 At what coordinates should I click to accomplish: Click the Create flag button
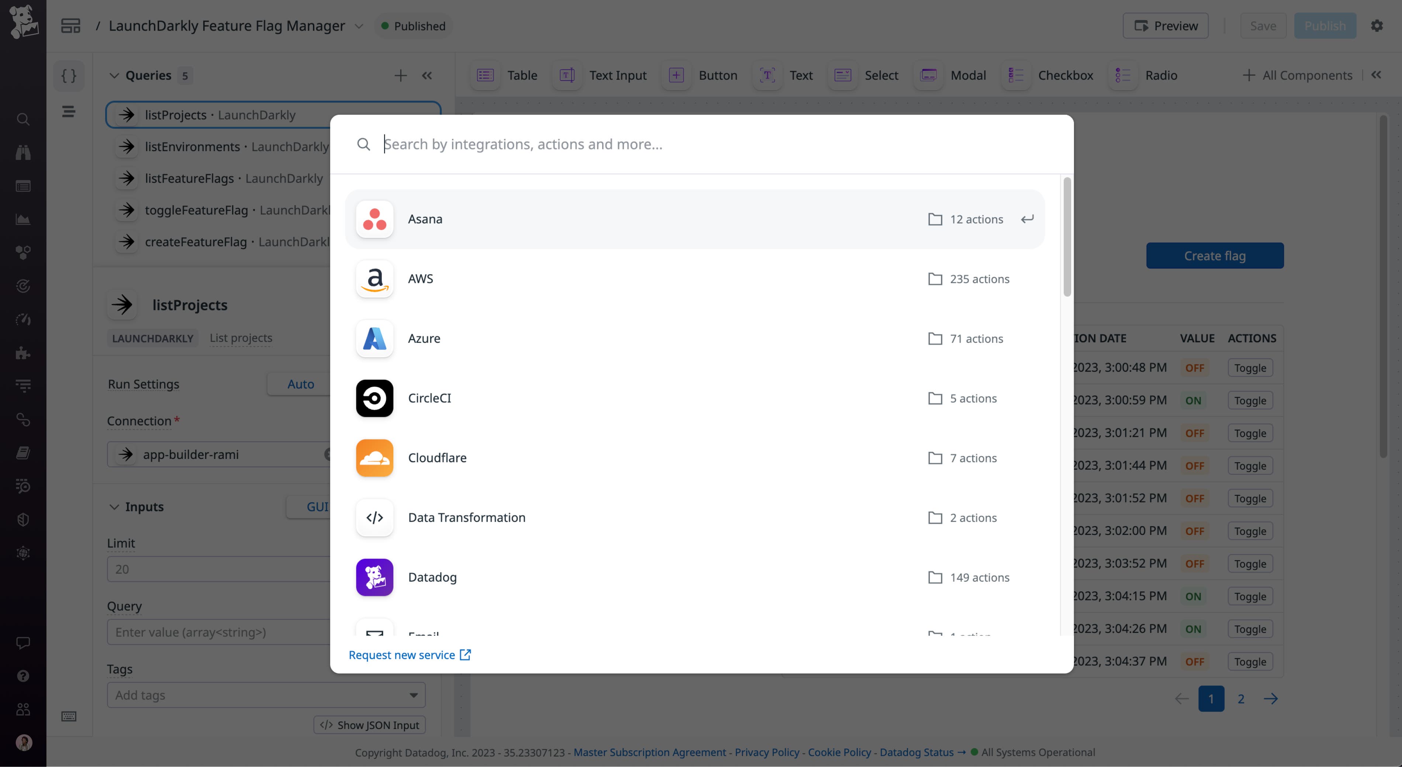[x=1214, y=255]
